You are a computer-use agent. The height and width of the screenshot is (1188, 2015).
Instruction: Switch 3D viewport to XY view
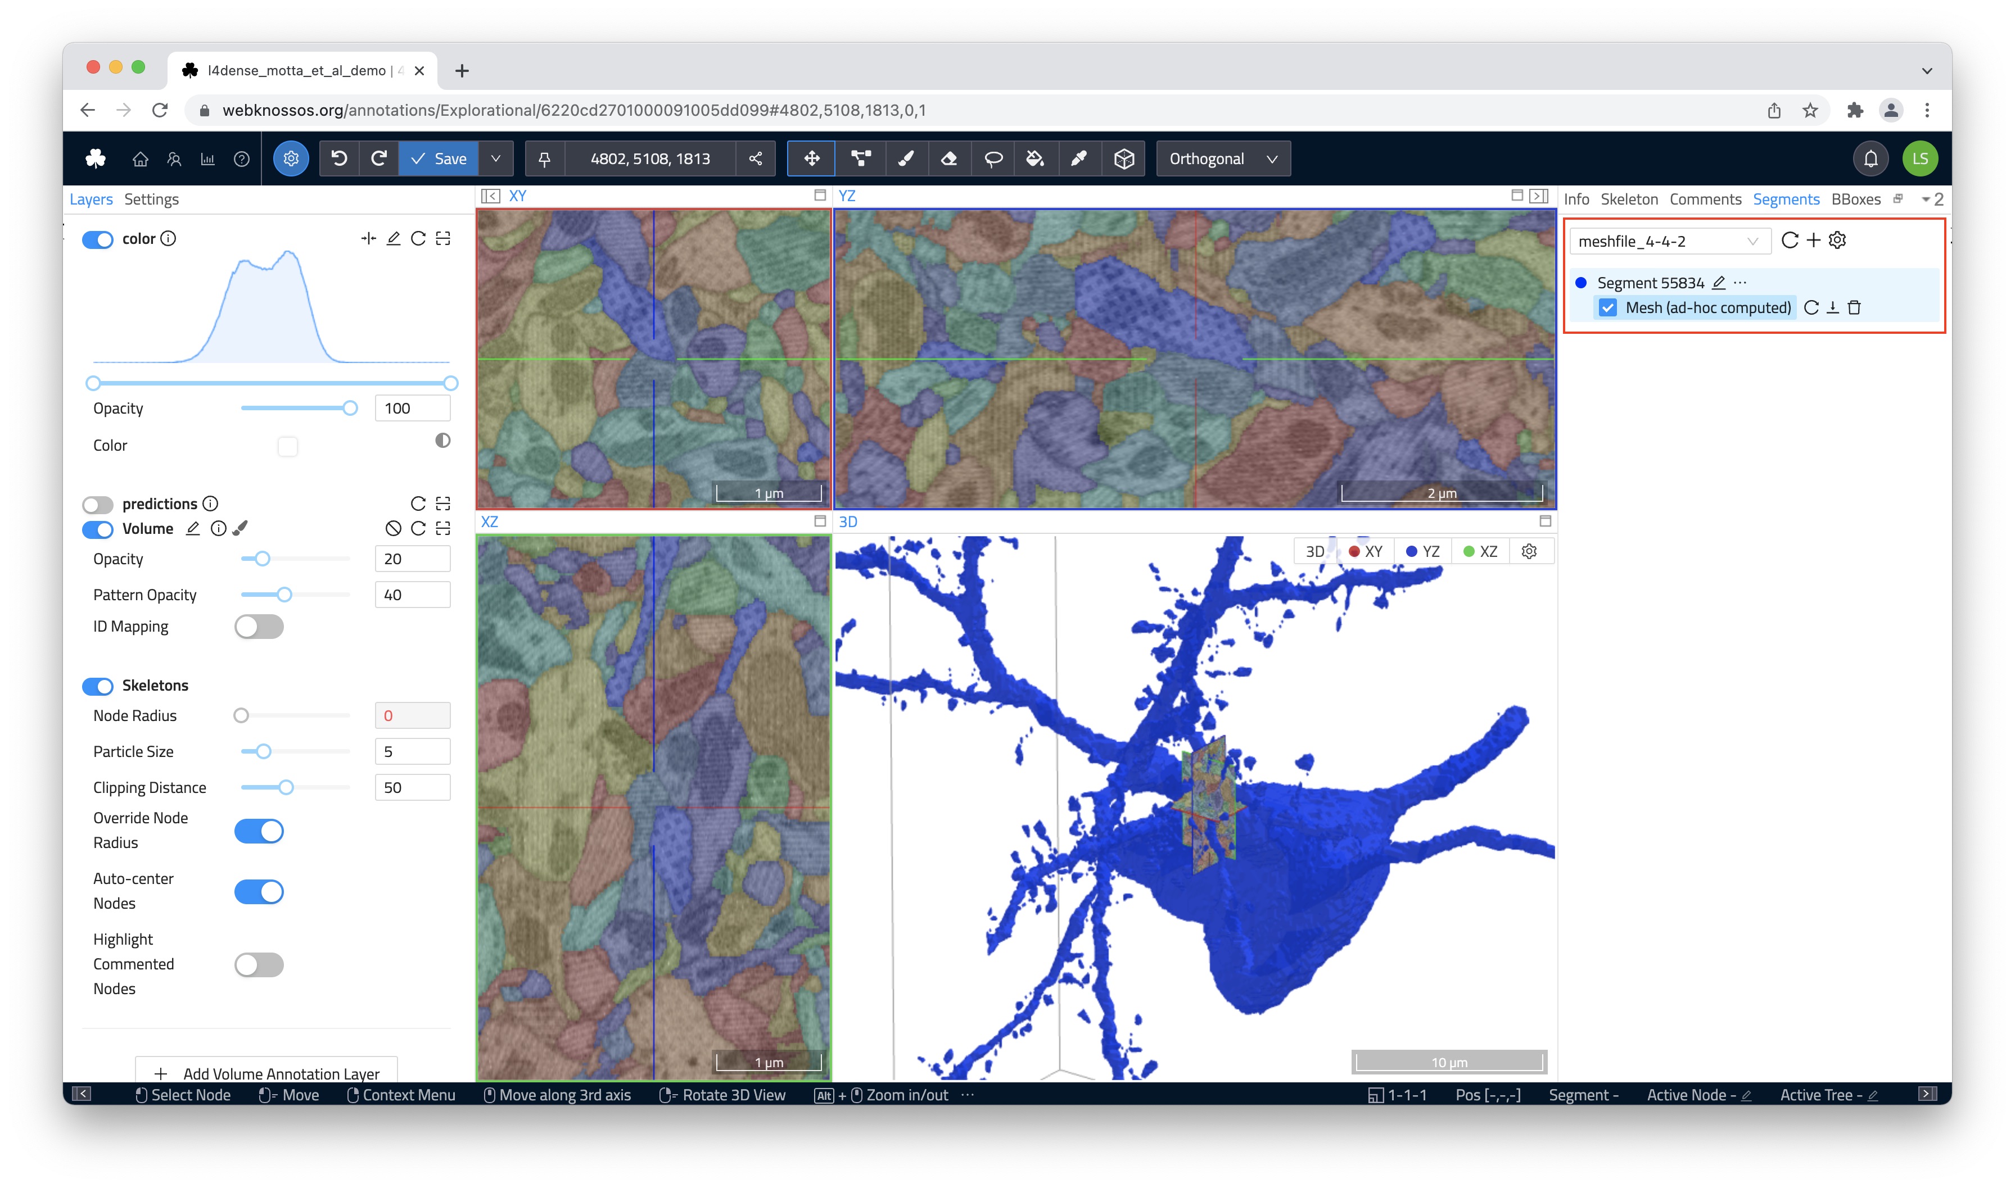[1365, 551]
